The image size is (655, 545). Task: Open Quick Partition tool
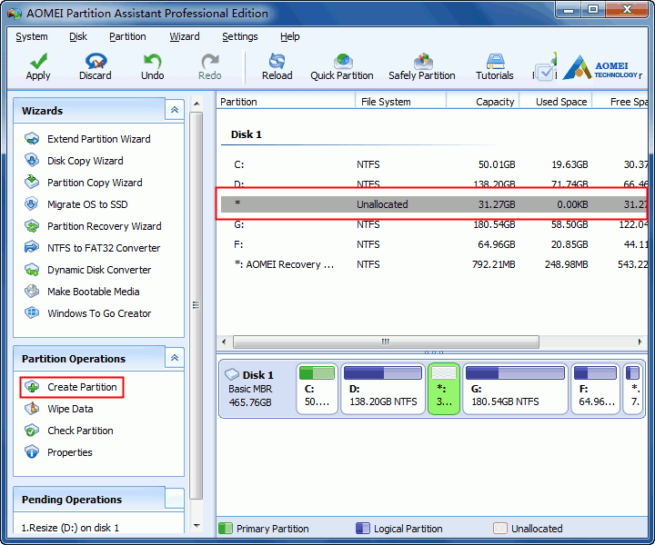click(x=342, y=66)
